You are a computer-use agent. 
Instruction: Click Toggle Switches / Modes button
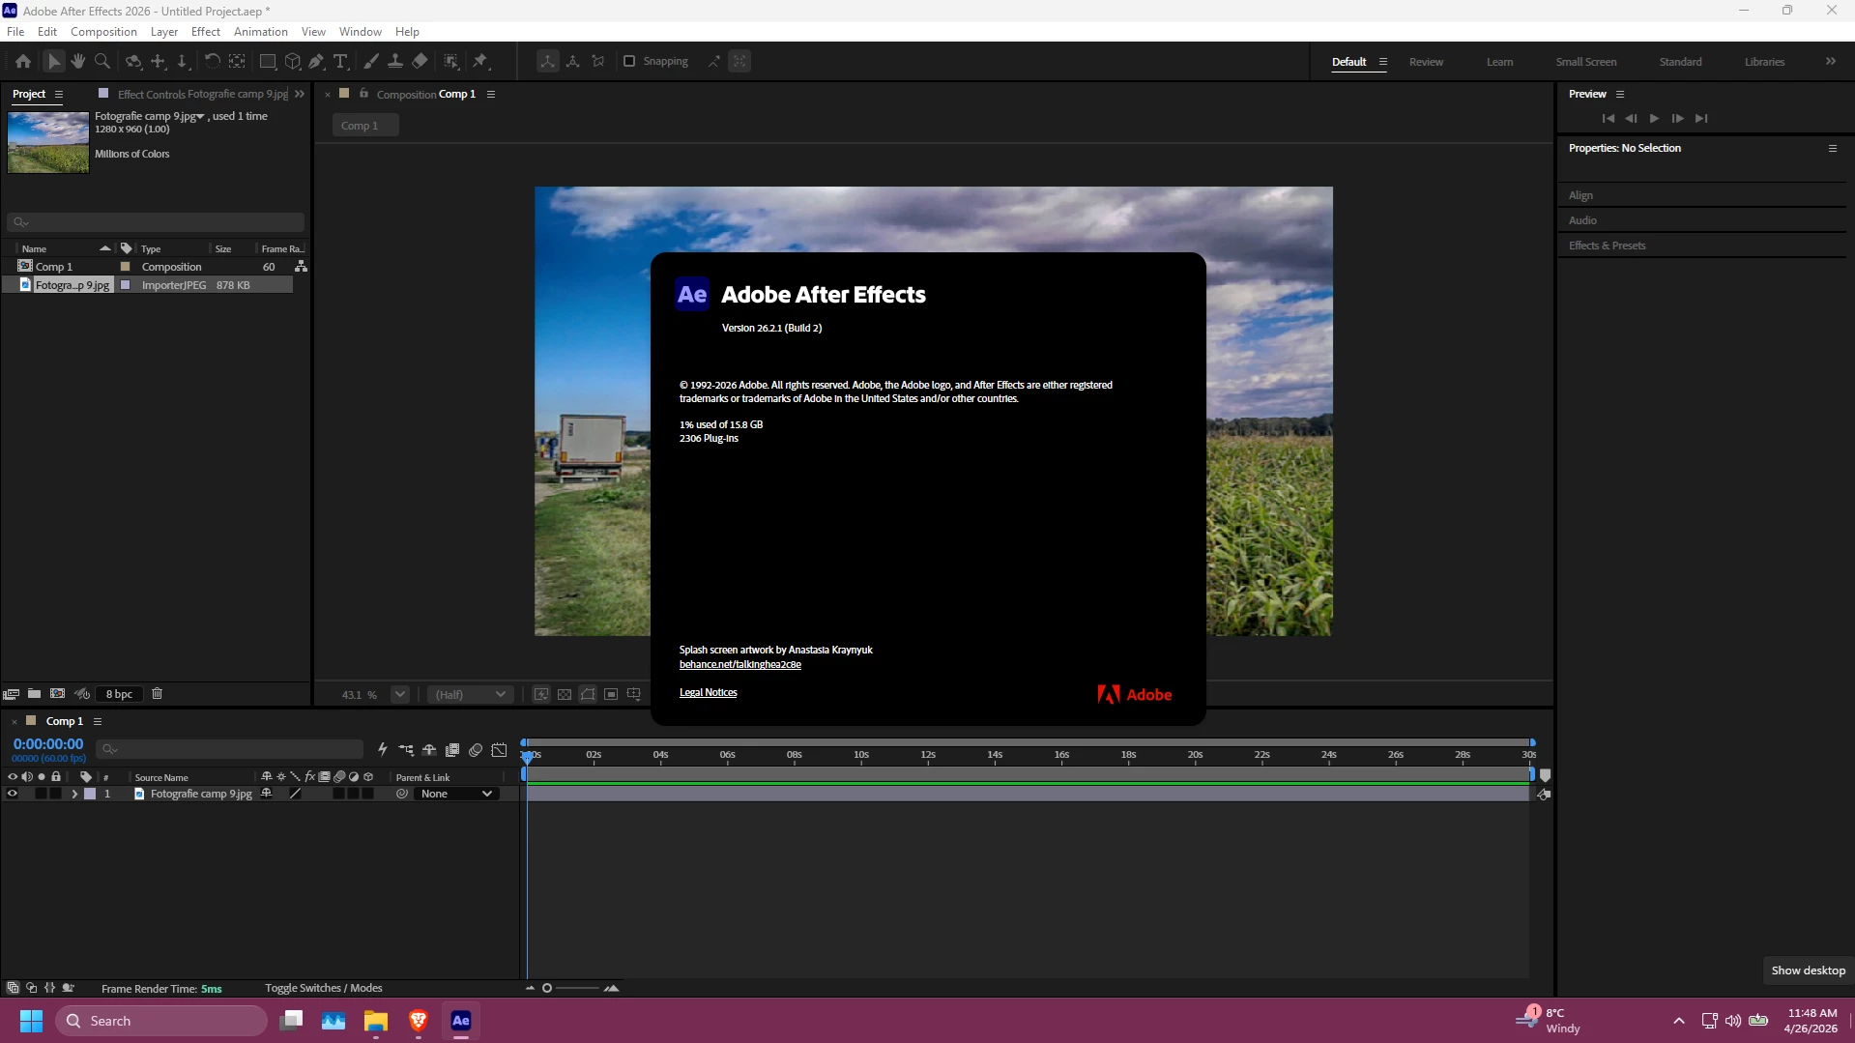click(x=324, y=988)
